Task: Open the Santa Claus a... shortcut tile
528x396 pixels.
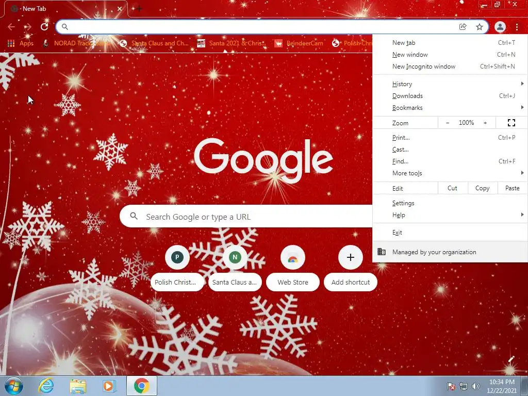Action: pos(235,268)
